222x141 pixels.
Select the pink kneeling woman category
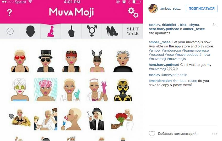point(51,31)
